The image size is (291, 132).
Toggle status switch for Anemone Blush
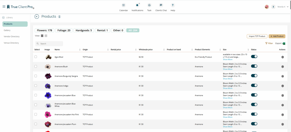pyautogui.click(x=254, y=66)
